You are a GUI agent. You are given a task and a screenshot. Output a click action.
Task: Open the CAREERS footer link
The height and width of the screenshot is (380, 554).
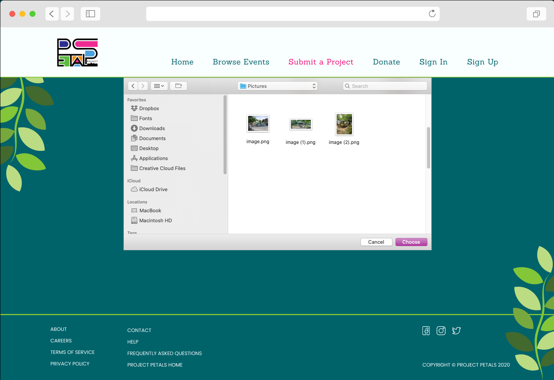[61, 341]
